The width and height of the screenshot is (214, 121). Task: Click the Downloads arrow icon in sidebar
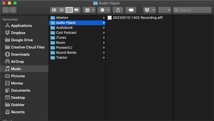(x=7, y=55)
